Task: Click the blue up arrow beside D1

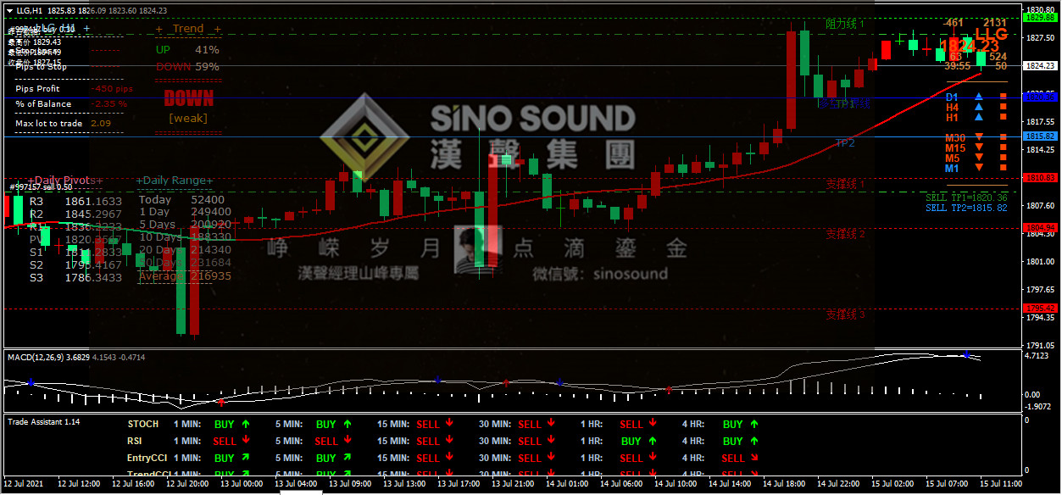Action: pyautogui.click(x=978, y=97)
